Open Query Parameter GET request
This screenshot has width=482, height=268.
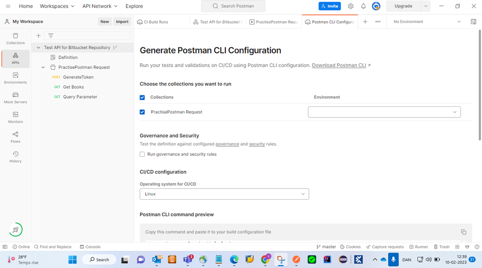coord(80,97)
